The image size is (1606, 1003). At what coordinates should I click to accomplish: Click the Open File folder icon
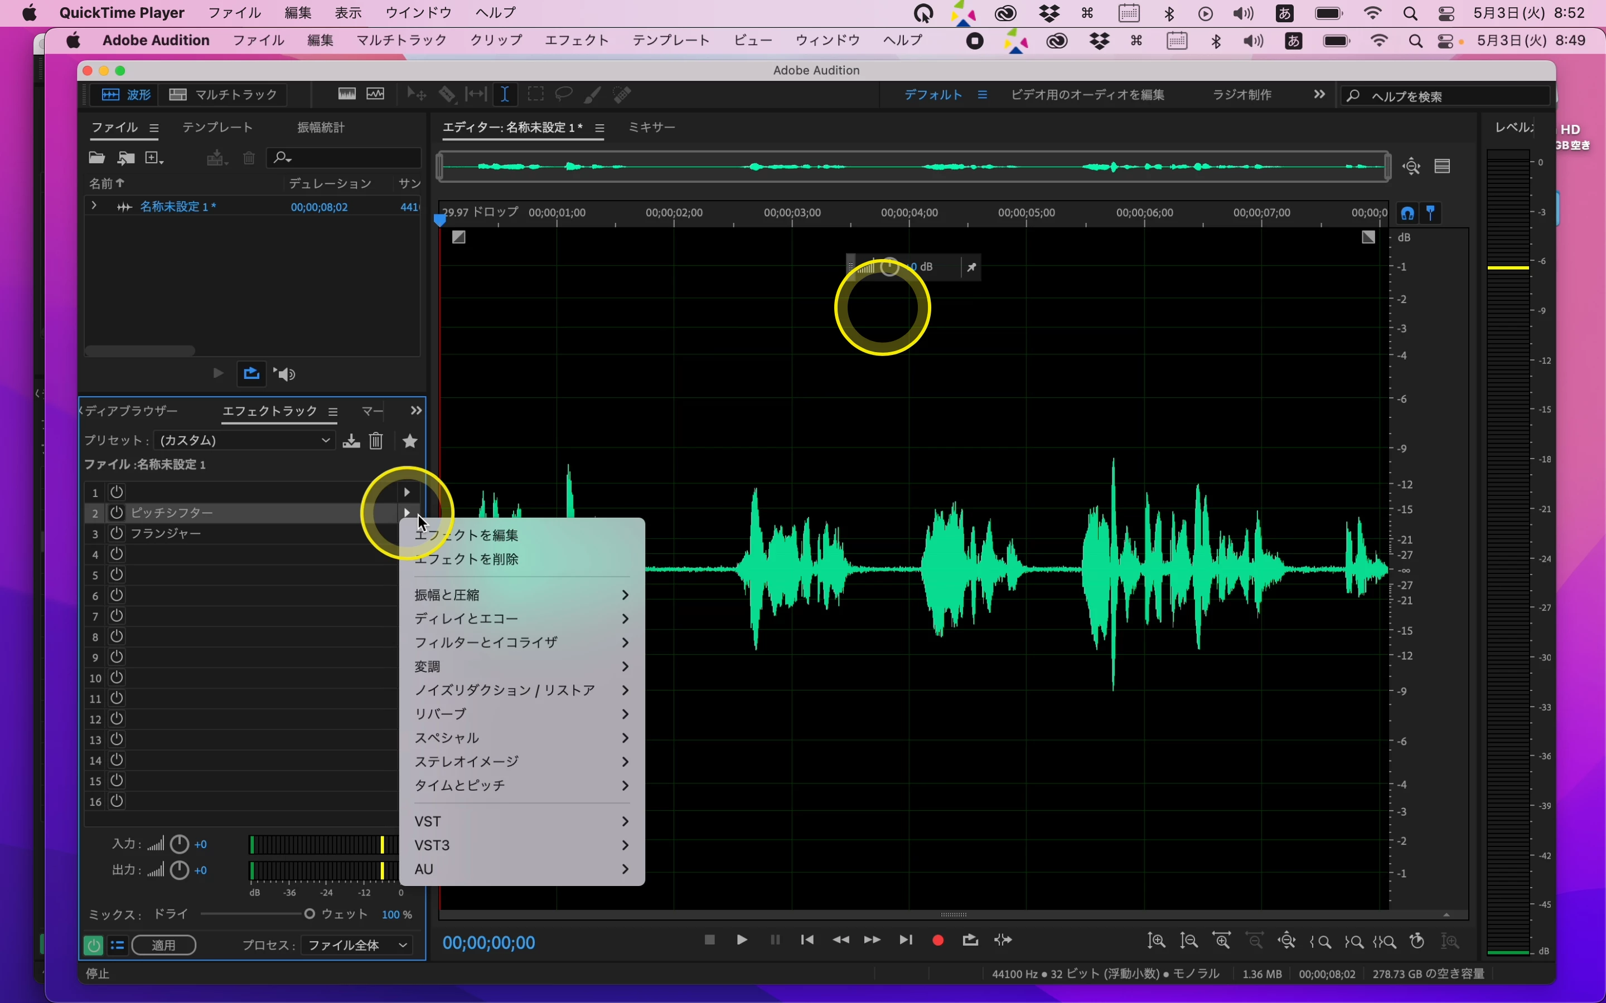[x=97, y=158]
